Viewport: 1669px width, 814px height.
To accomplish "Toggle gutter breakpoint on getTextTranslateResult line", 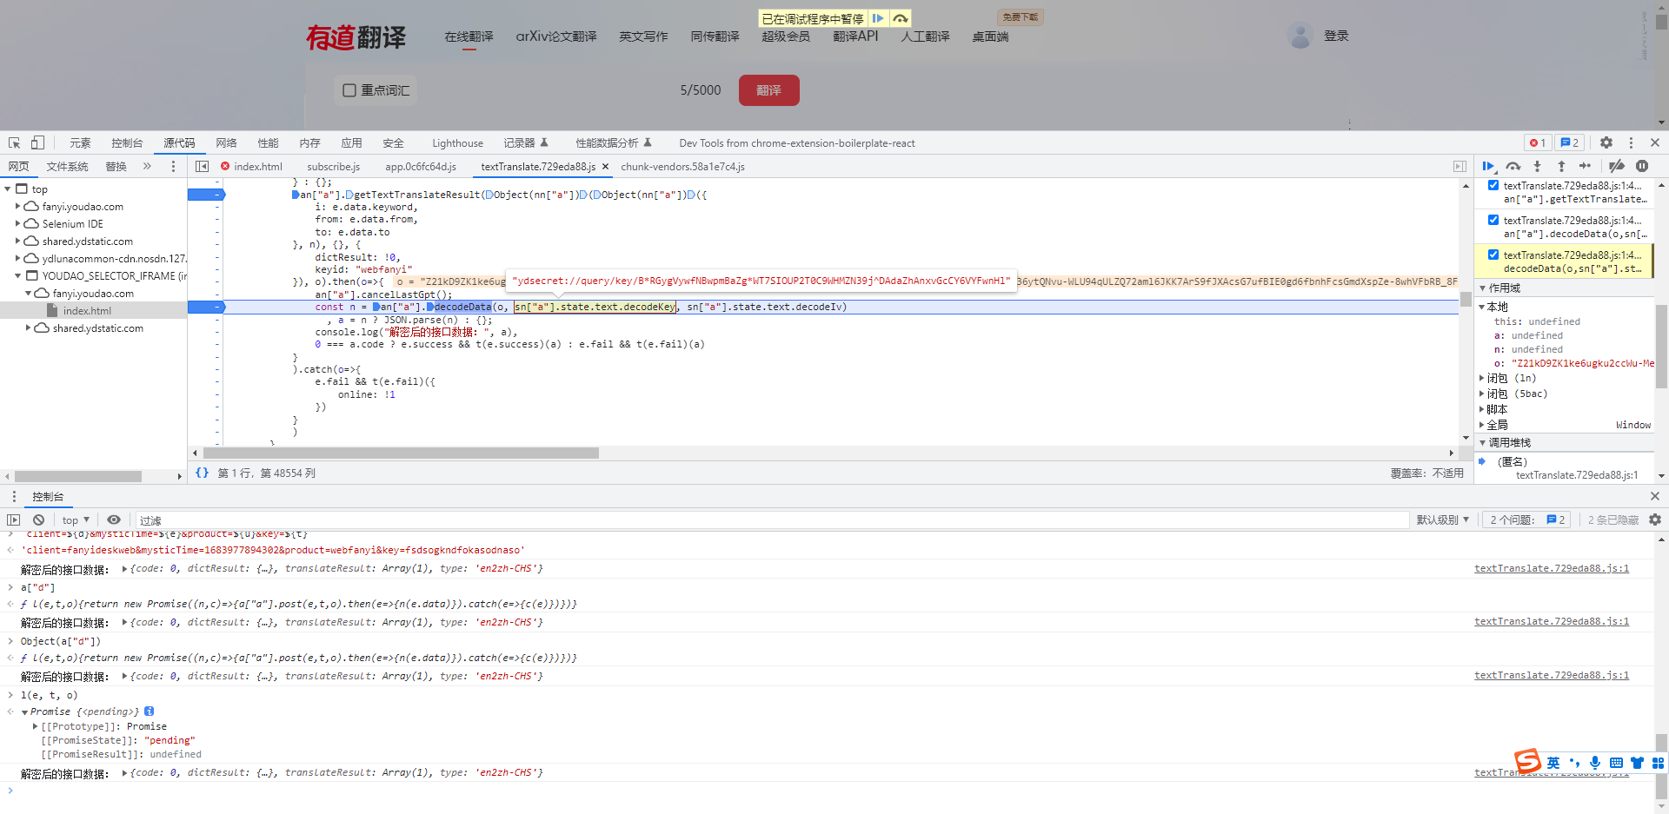I will (207, 195).
